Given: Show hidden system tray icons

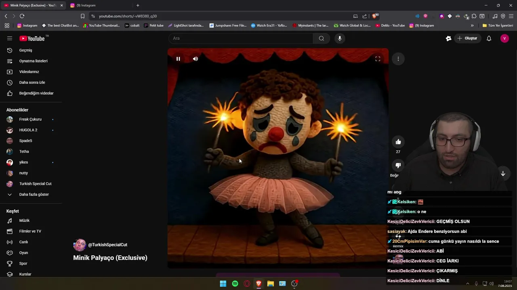Looking at the screenshot, I should pos(468,284).
